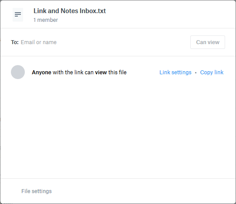Image resolution: width=236 pixels, height=204 pixels.
Task: Open the Can view permission dropdown
Action: (x=208, y=42)
